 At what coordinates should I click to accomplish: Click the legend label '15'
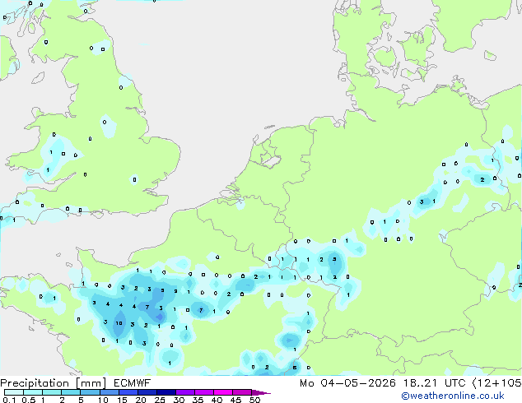pos(122,400)
